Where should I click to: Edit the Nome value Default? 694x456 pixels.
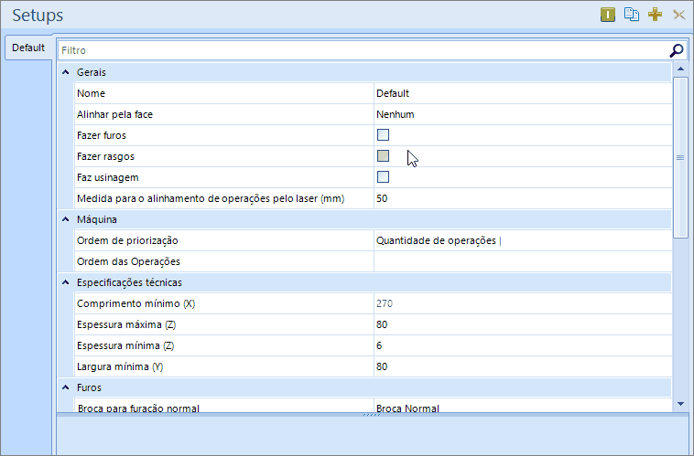coord(522,93)
